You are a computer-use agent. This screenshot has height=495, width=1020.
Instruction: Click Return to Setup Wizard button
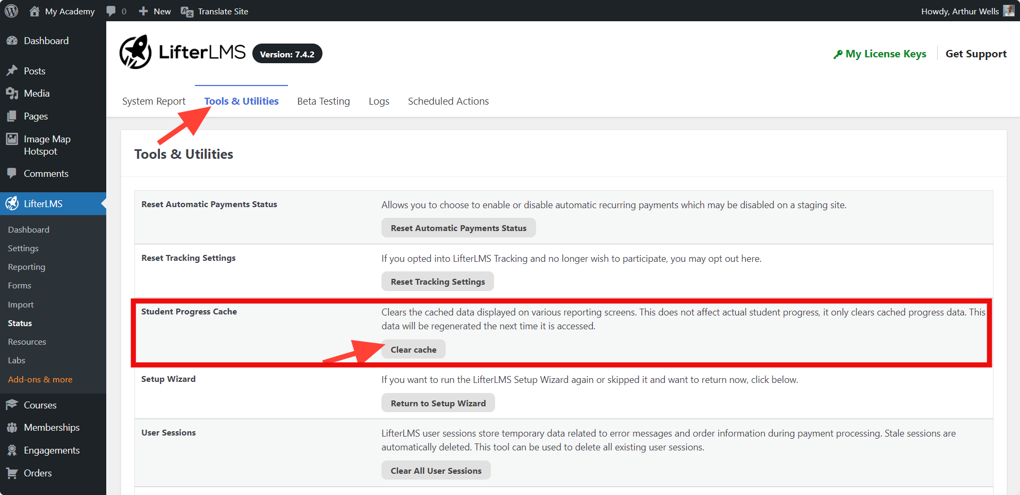point(438,403)
